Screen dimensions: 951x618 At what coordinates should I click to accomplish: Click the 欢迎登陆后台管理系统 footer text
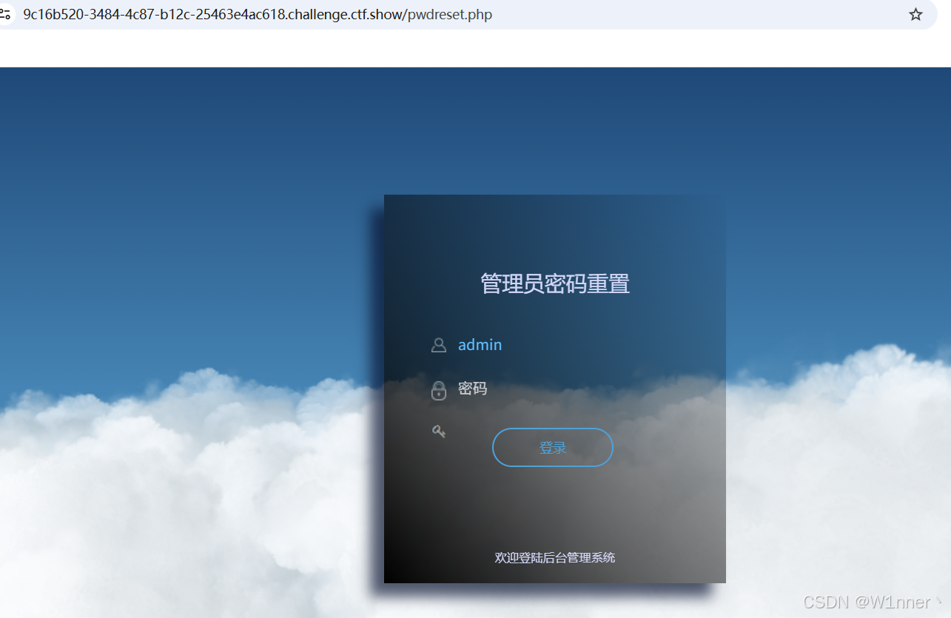point(555,557)
